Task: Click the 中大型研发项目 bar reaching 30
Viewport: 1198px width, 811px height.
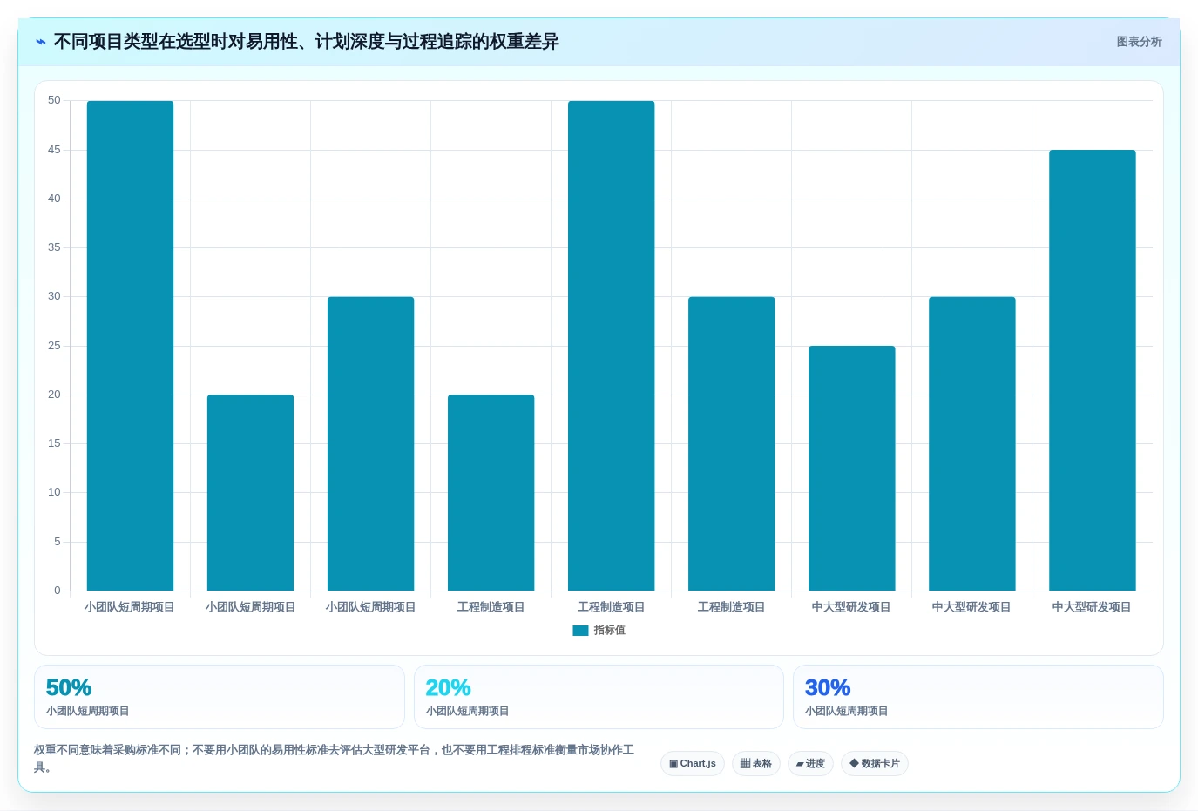Action: tap(971, 444)
